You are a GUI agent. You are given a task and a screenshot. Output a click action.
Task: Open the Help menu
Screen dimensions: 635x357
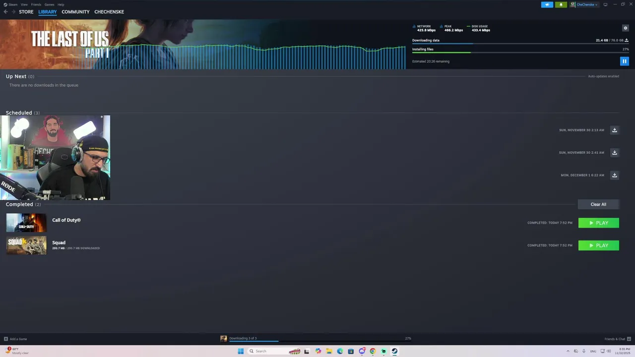pyautogui.click(x=61, y=4)
